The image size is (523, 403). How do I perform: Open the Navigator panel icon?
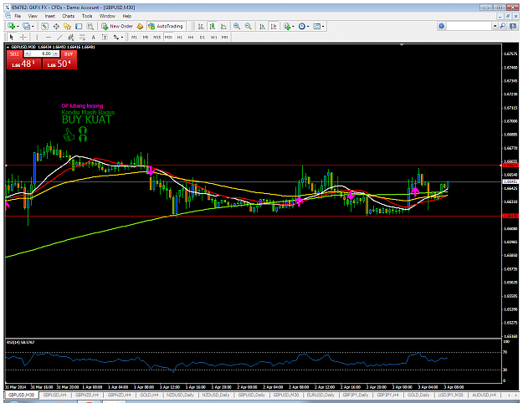coord(68,26)
